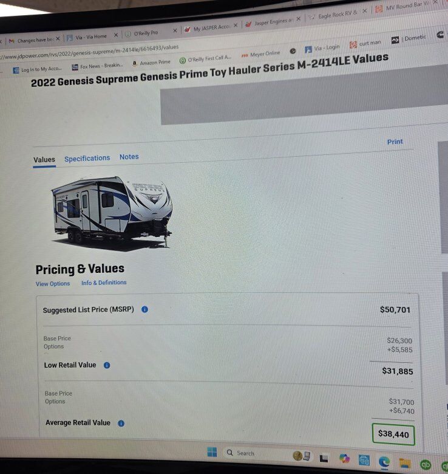Screen dimensions: 448x474
Task: Select the Values tab
Action: [x=44, y=160]
